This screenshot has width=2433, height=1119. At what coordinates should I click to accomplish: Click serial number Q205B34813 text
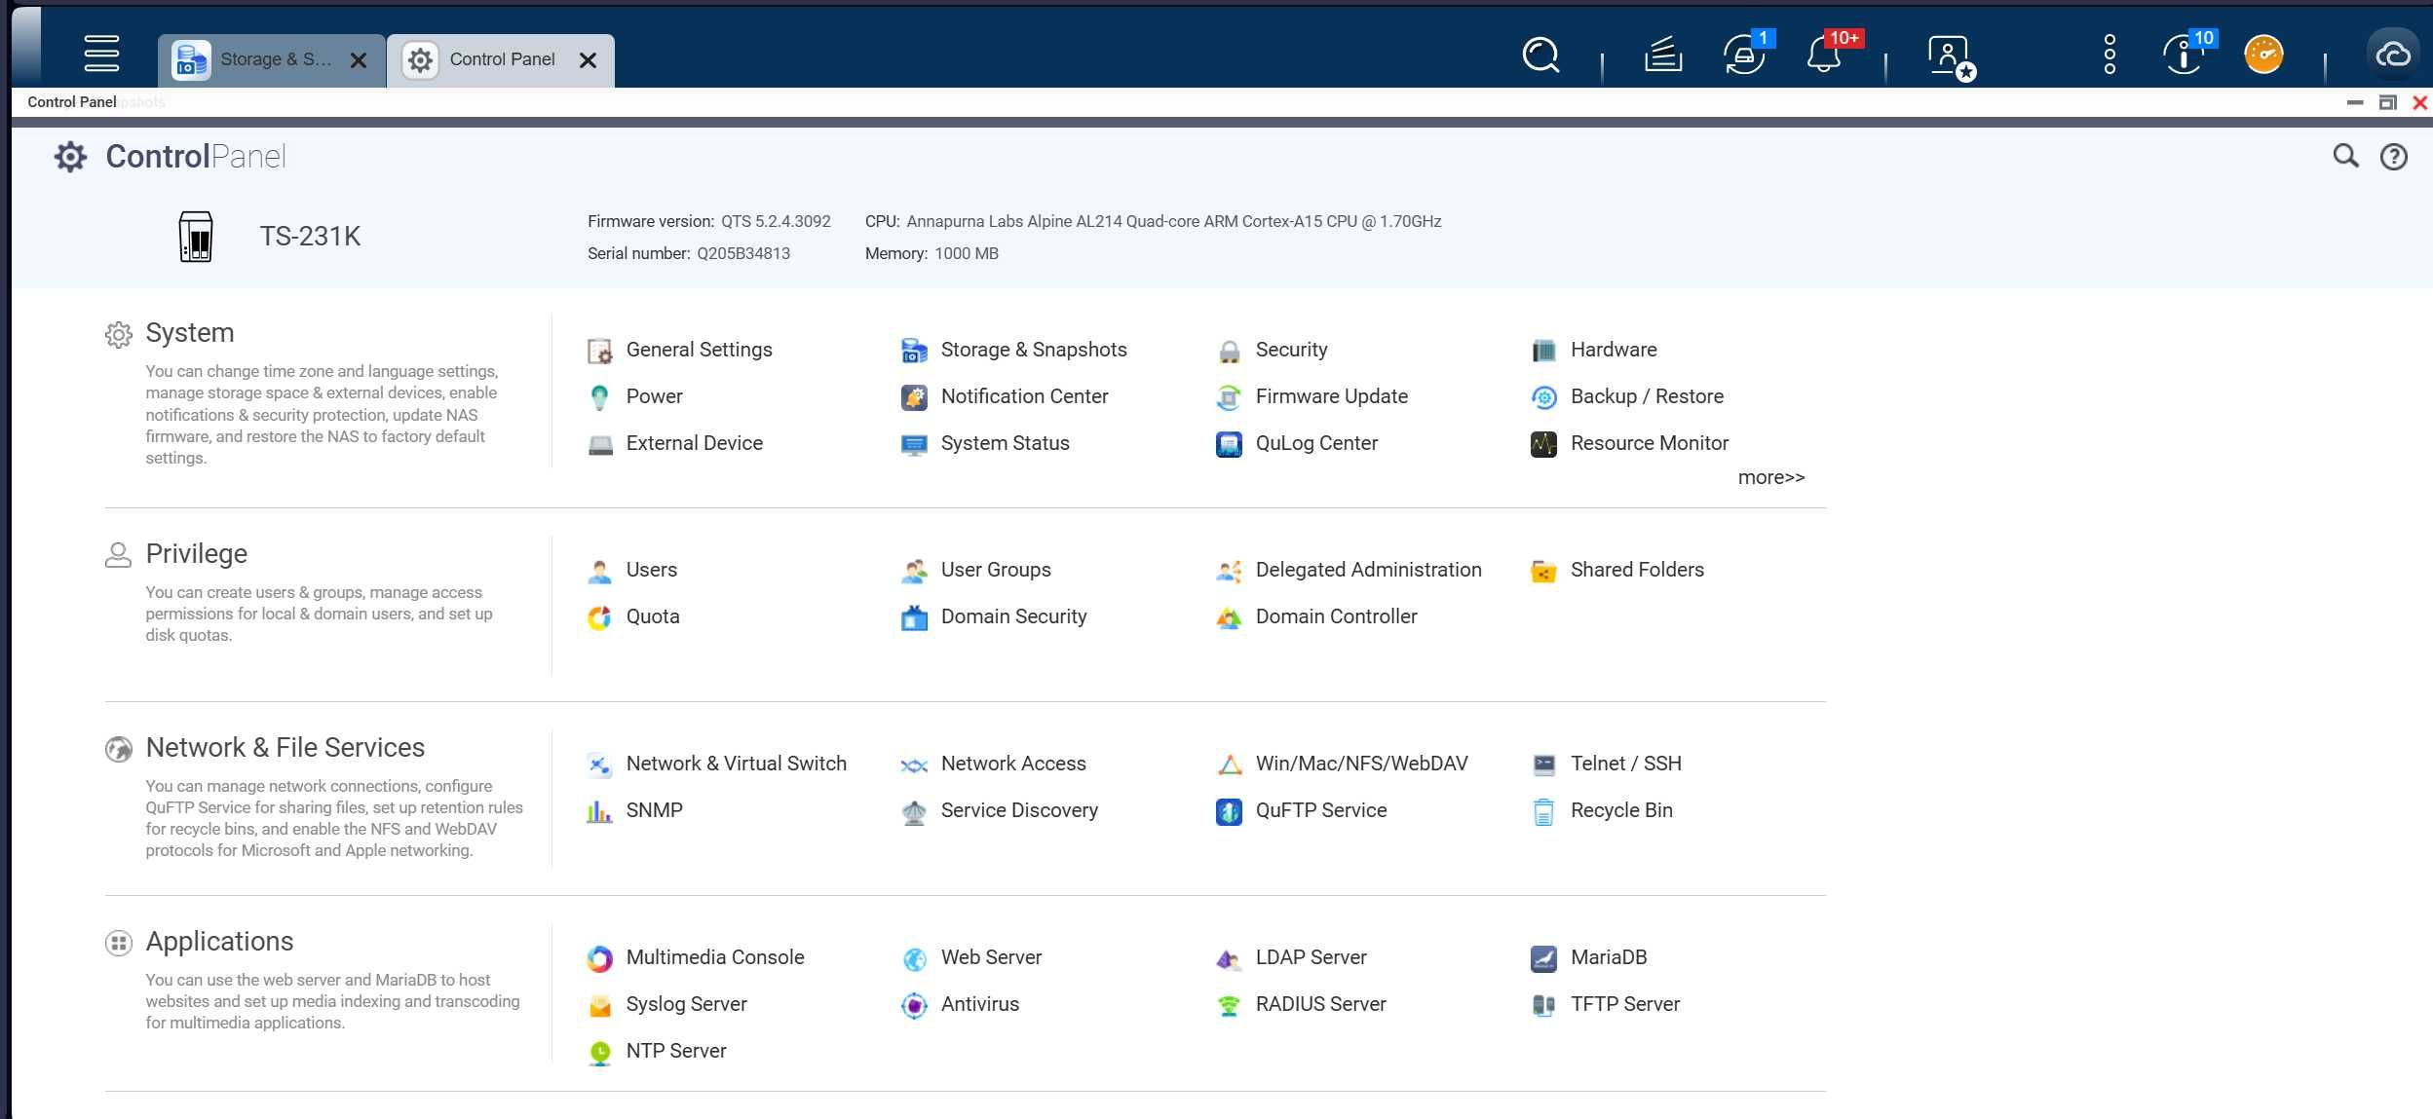pyautogui.click(x=742, y=253)
